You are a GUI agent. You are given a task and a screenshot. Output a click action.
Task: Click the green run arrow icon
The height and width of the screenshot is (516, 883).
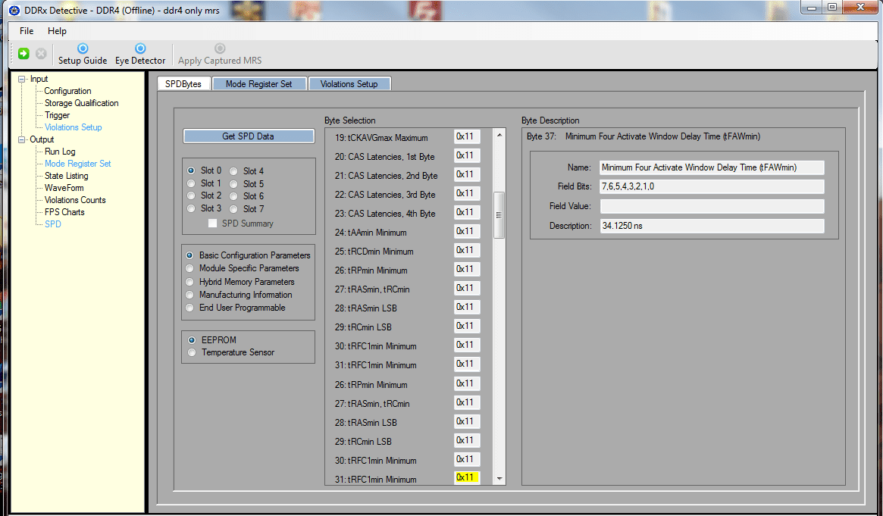tap(23, 54)
